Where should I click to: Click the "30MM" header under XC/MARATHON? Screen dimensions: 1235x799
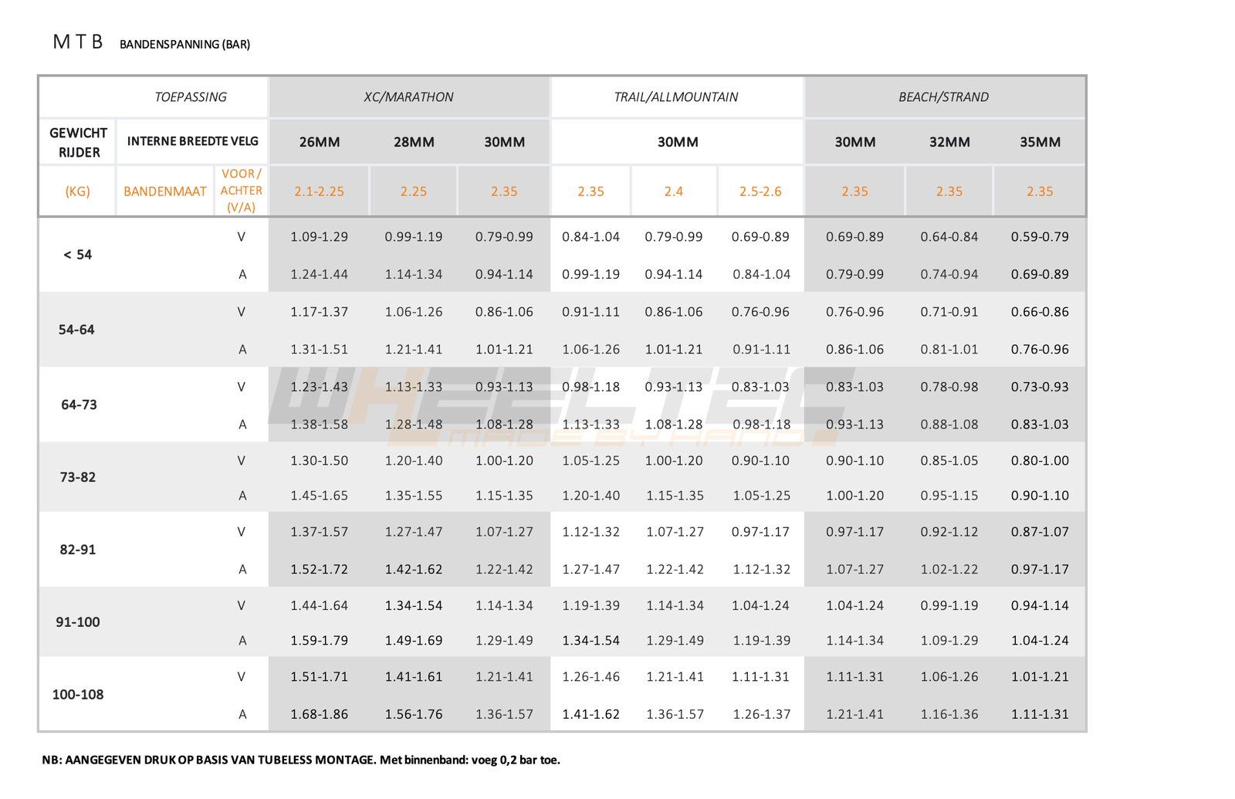505,142
